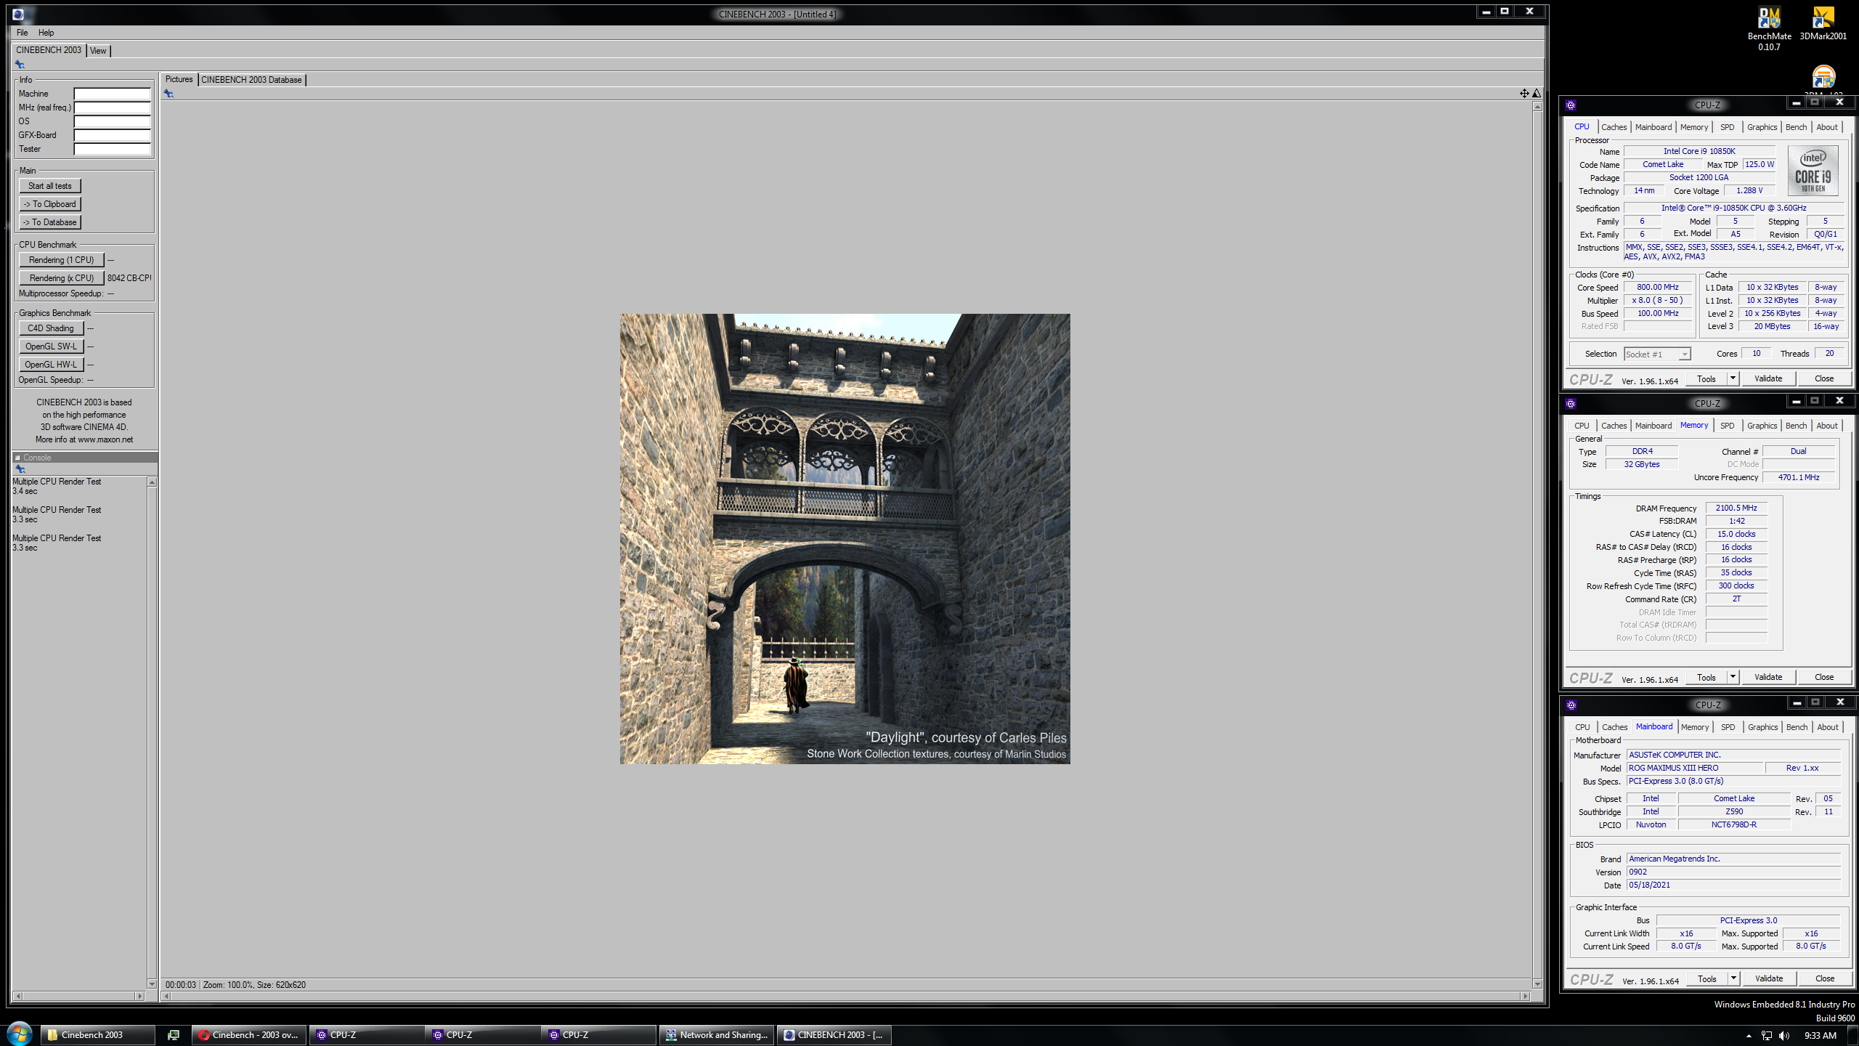Open Caches tab in top CPU-Z window

coord(1614,127)
